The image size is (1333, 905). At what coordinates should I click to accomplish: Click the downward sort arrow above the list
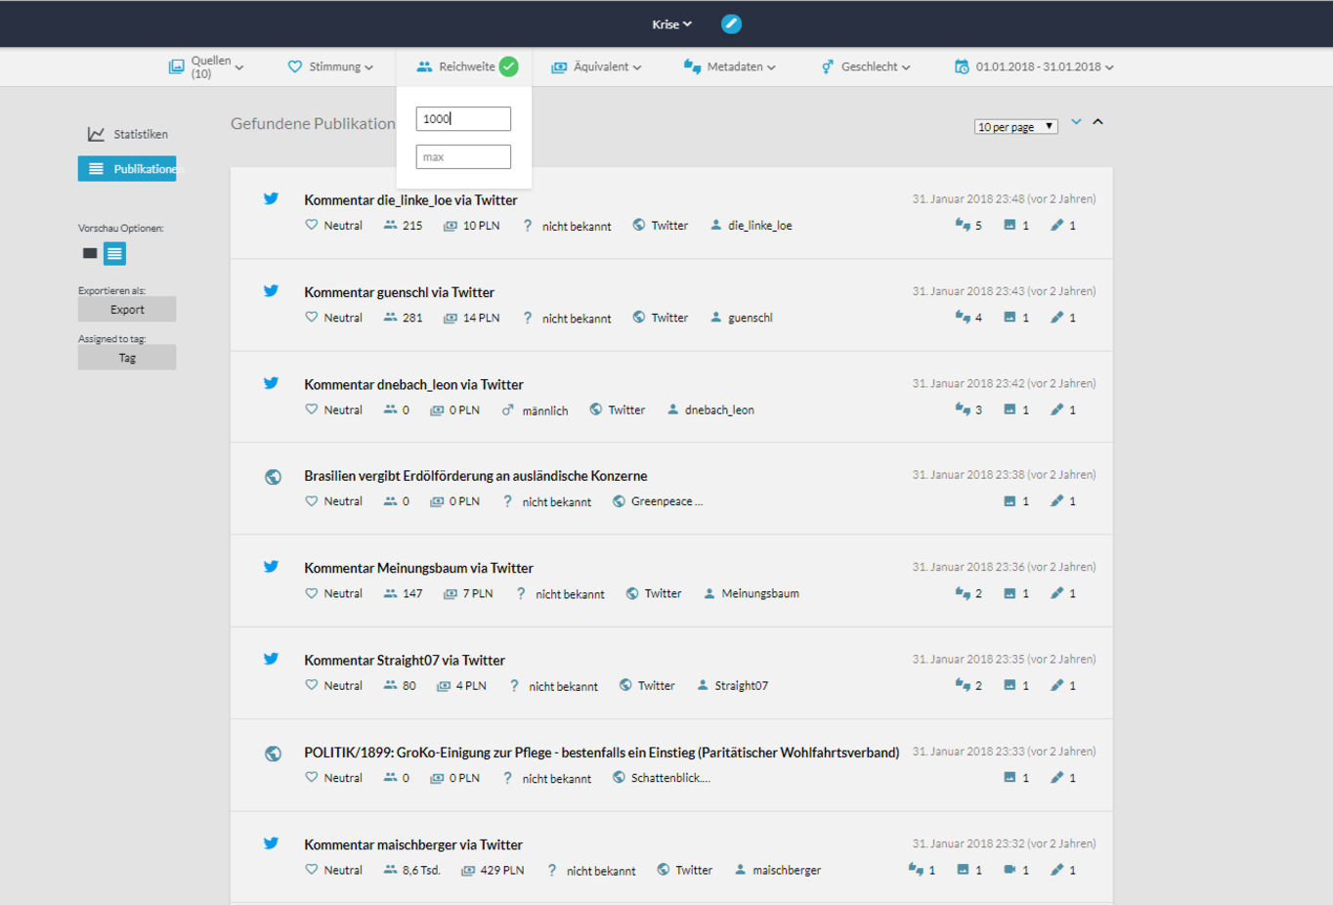pos(1076,122)
